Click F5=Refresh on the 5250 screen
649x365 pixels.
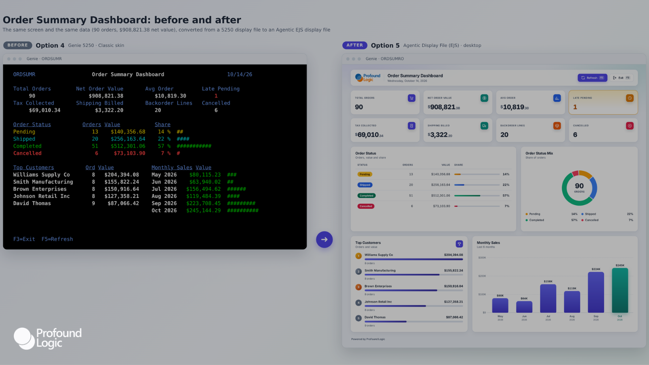point(57,239)
